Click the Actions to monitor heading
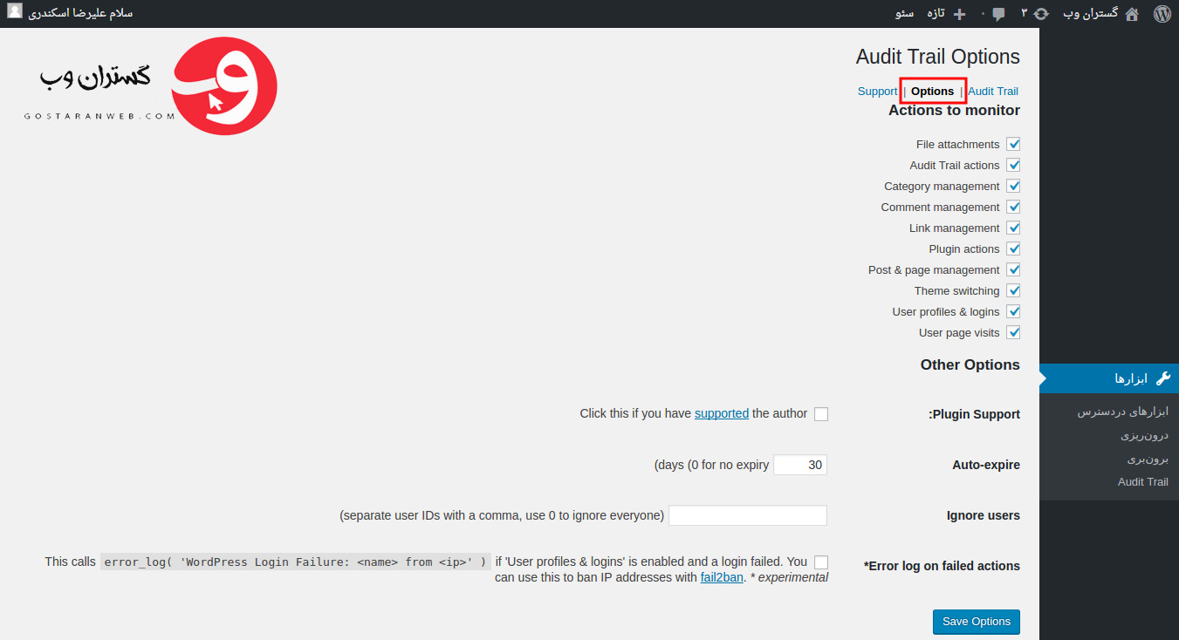 point(954,111)
